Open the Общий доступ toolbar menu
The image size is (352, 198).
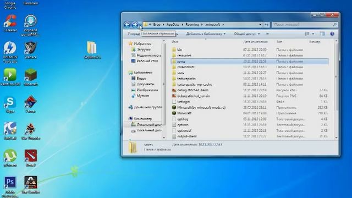[247, 34]
